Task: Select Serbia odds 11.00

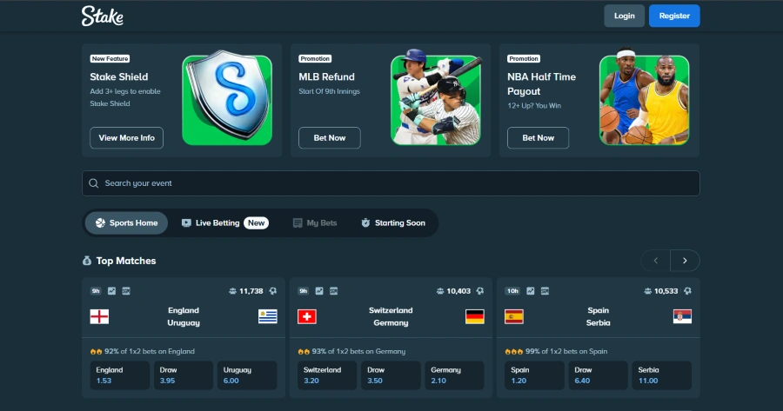Action: pos(662,375)
